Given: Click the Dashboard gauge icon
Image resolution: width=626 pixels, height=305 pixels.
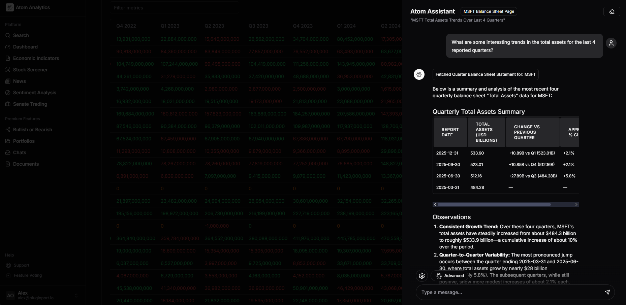Looking at the screenshot, I should [x=8, y=47].
